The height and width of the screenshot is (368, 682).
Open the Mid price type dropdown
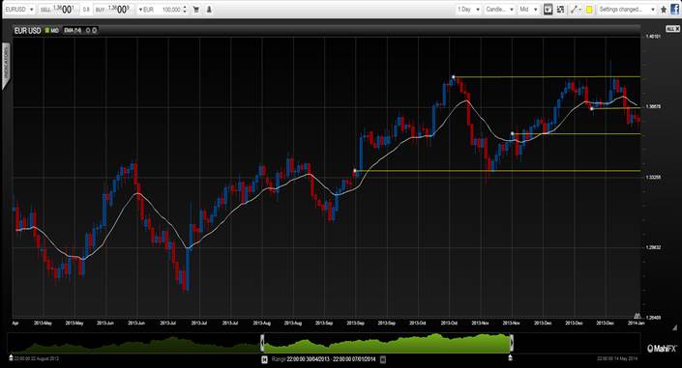tap(528, 9)
